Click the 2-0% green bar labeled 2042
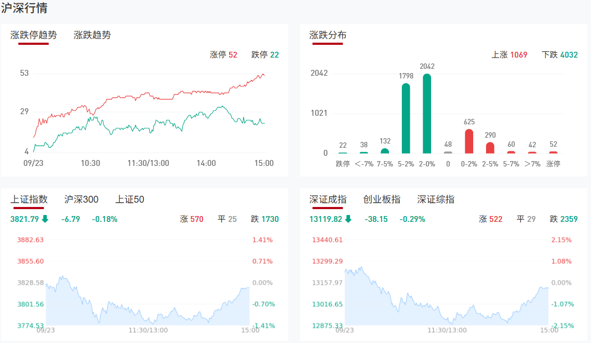The image size is (591, 343). coord(427,114)
